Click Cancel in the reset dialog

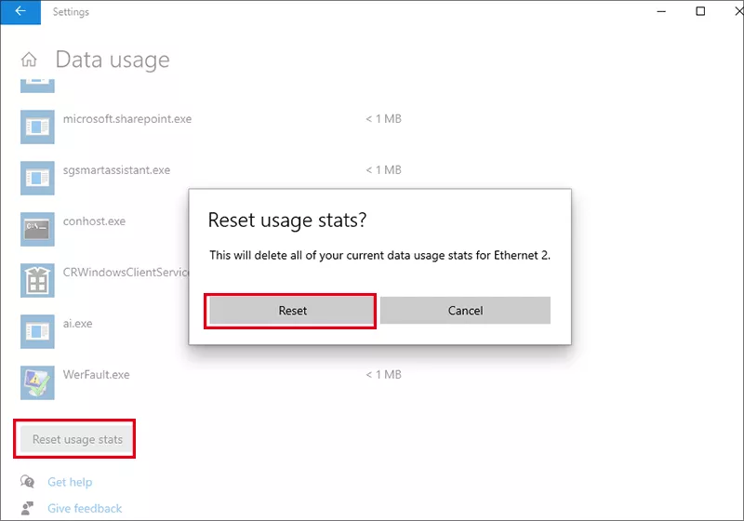(465, 311)
